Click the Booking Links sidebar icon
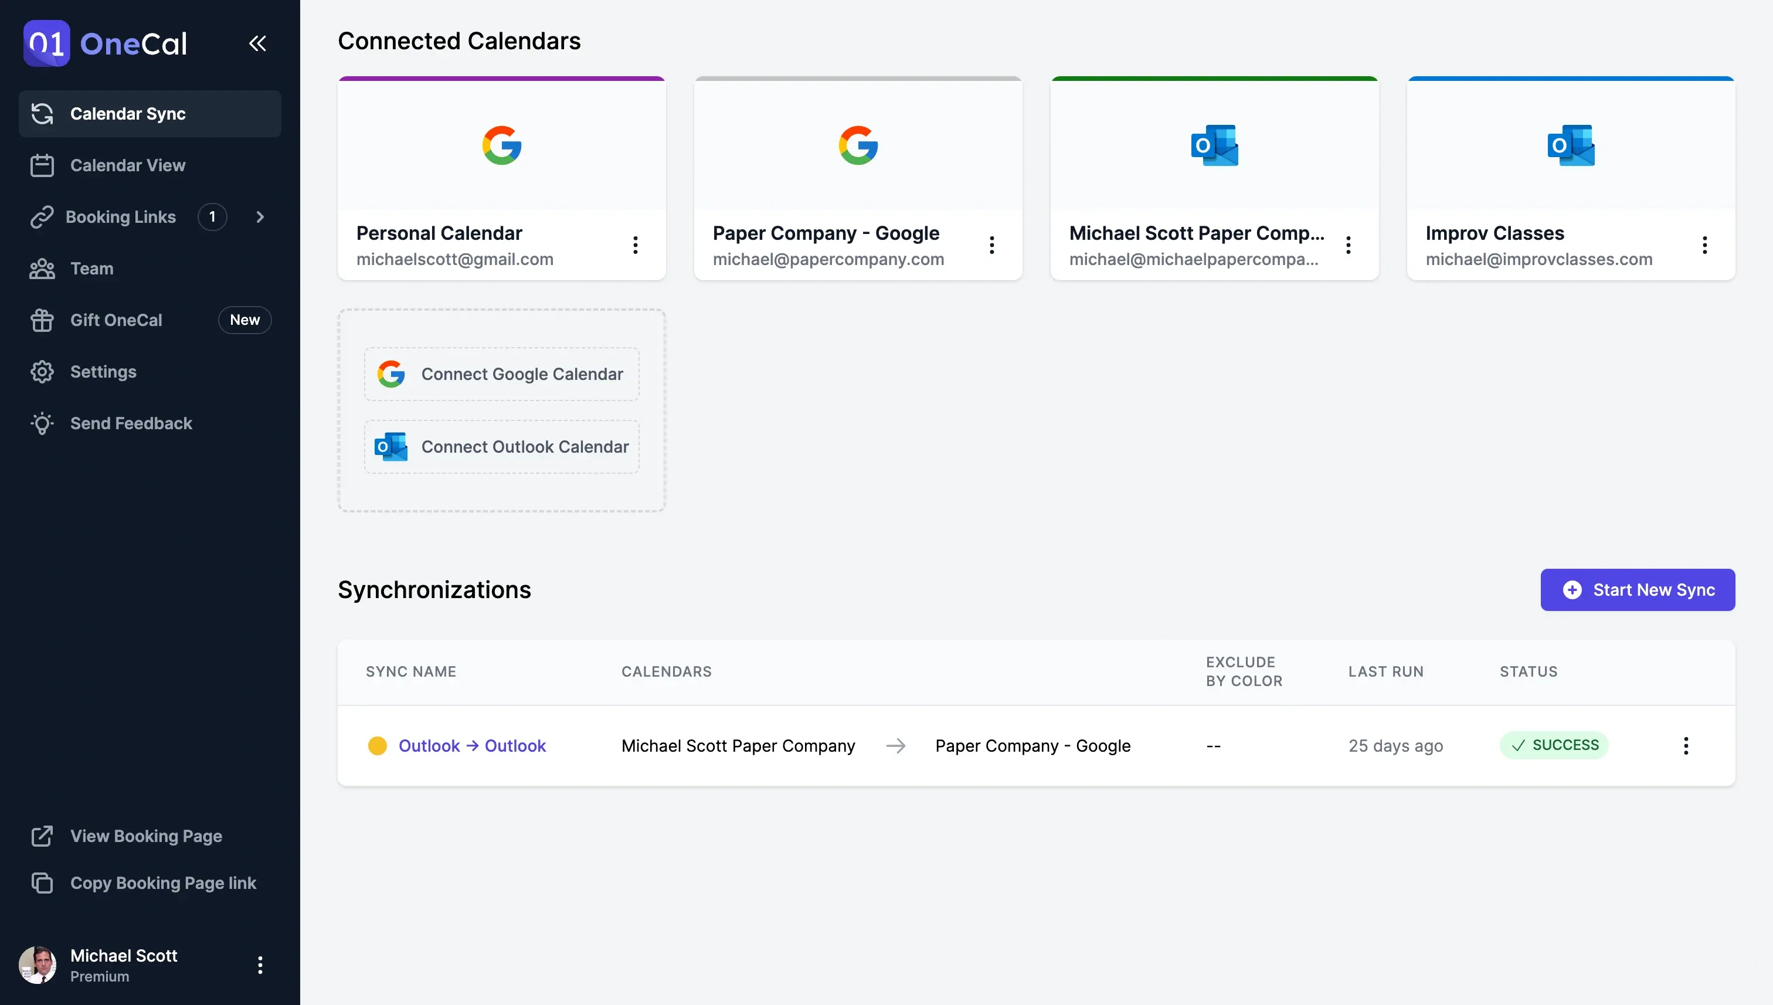Screen dimensions: 1773x1005 pos(43,217)
